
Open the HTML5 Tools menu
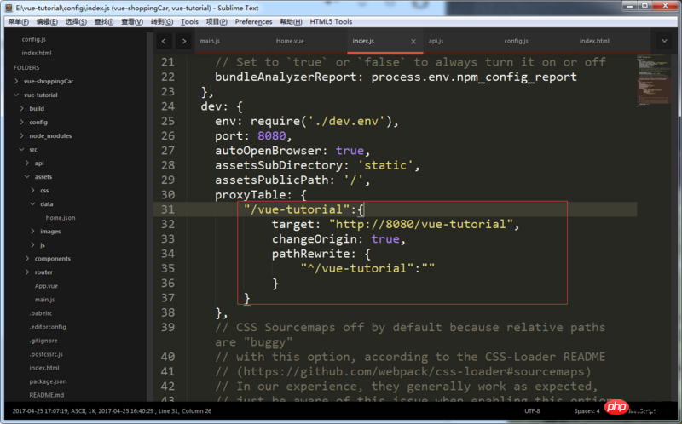point(331,22)
